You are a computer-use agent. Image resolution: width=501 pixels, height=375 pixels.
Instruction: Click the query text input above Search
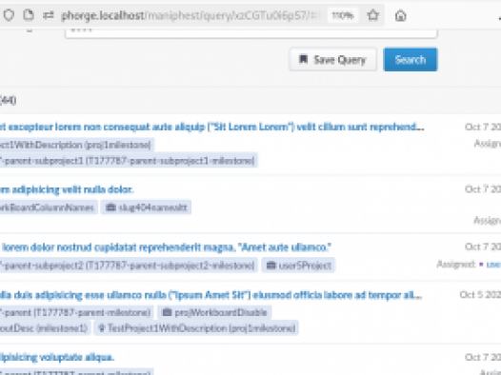click(x=251, y=33)
